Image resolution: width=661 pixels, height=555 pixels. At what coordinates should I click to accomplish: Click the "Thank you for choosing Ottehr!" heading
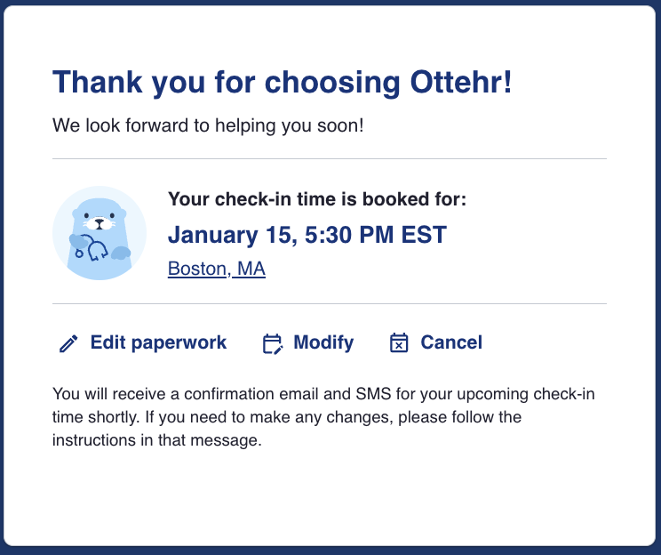[283, 83]
